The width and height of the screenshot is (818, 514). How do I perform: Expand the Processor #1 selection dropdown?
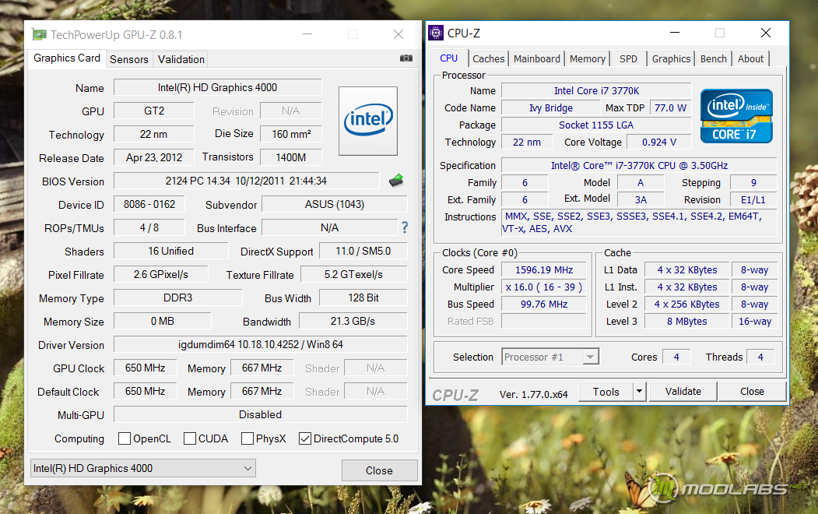(550, 357)
